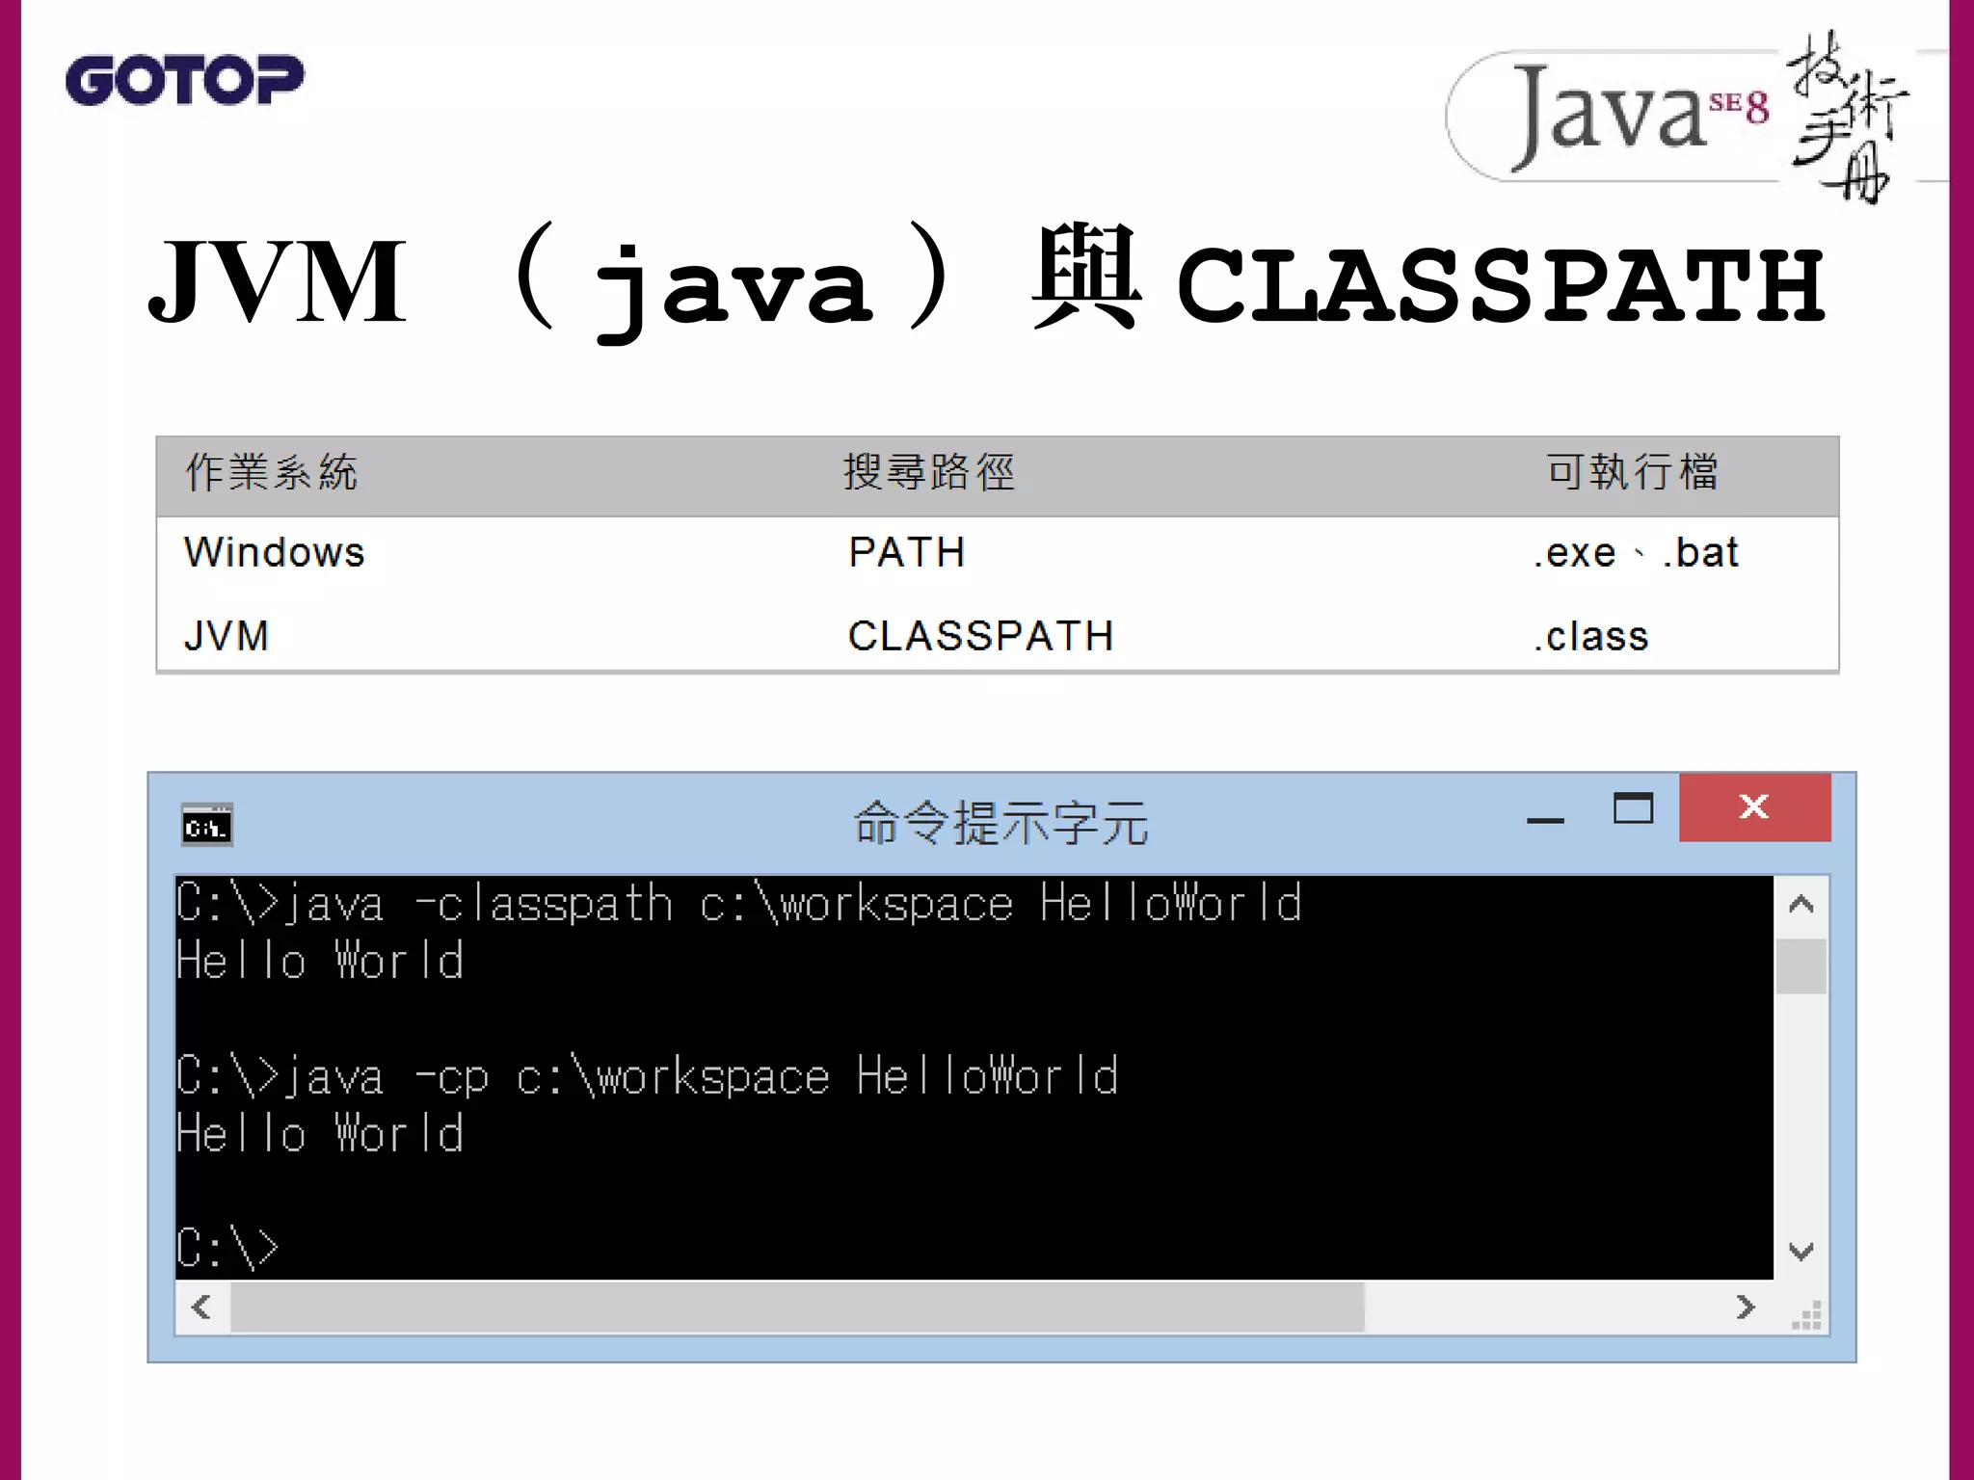Click the PATH table cell
This screenshot has height=1480, width=1974.
[906, 553]
